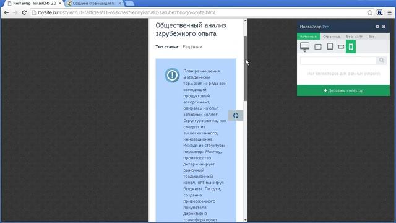Click the preview rotate/refresh icon
Viewport: 396px width, 223px height.
click(x=236, y=116)
